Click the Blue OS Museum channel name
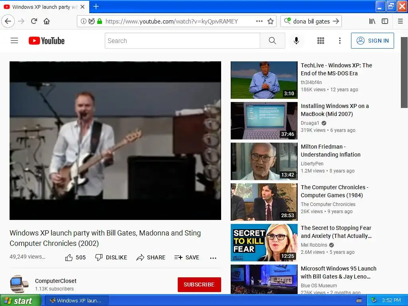The height and width of the screenshot is (306, 408). click(x=319, y=285)
